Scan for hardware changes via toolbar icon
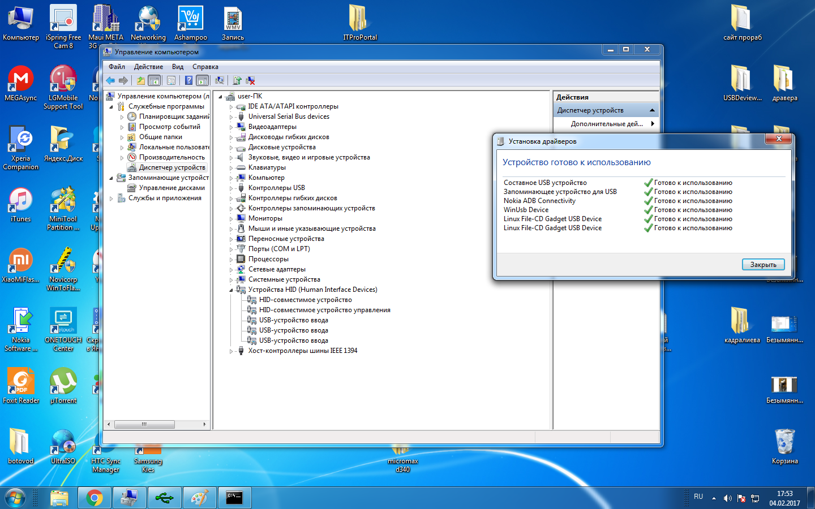815x509 pixels. (x=220, y=81)
